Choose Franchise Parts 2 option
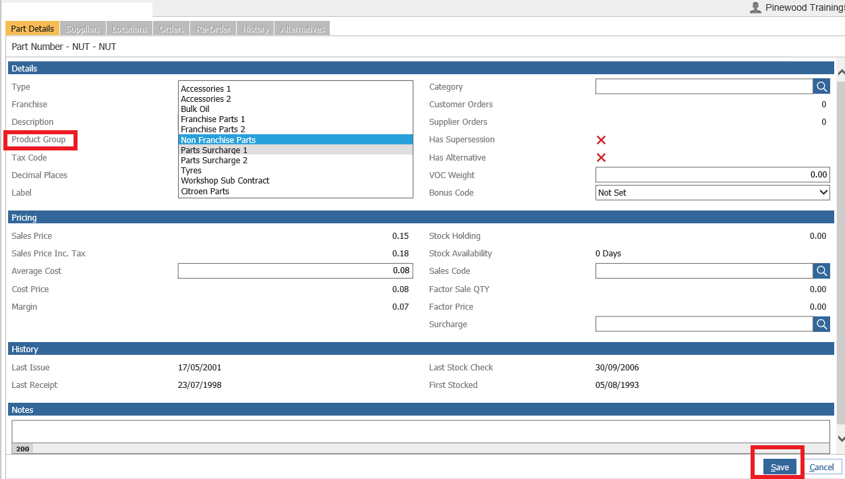The height and width of the screenshot is (479, 845). click(295, 129)
